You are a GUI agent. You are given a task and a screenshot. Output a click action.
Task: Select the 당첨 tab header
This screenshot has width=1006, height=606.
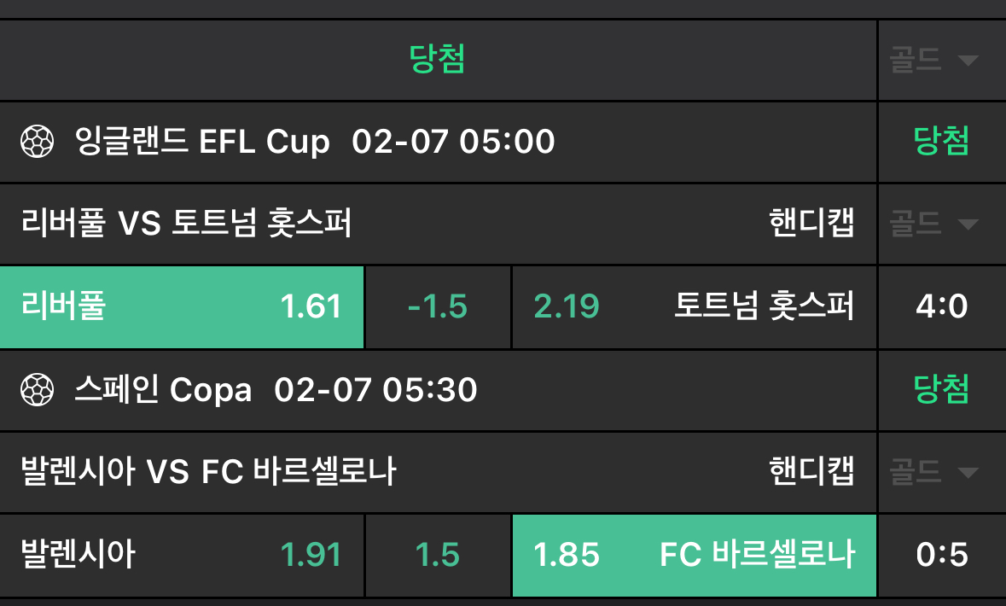[438, 59]
